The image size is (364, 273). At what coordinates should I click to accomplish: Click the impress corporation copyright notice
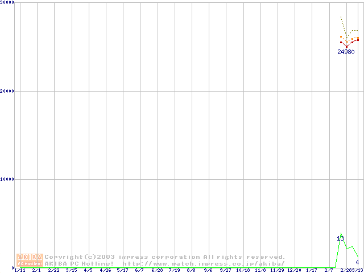pos(165,257)
